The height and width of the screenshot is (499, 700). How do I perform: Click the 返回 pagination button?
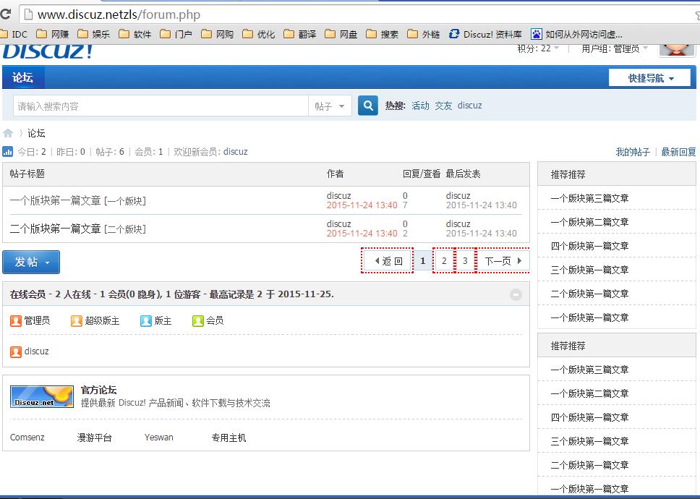coord(388,260)
